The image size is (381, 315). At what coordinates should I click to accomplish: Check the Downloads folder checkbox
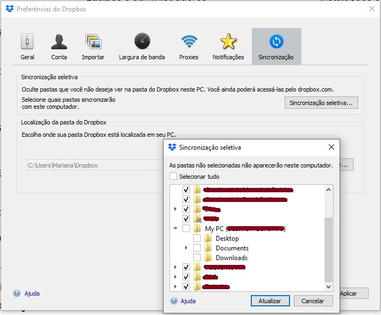pyautogui.click(x=197, y=257)
